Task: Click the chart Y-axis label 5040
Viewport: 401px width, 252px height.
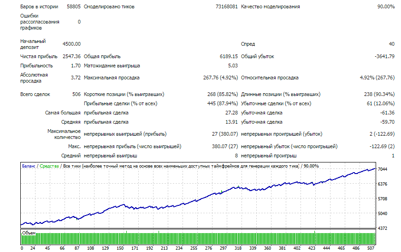Action: [x=383, y=214]
